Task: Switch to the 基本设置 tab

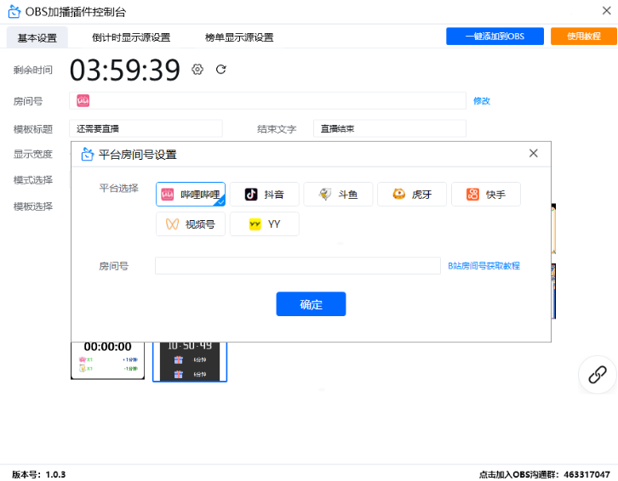Action: pos(37,37)
